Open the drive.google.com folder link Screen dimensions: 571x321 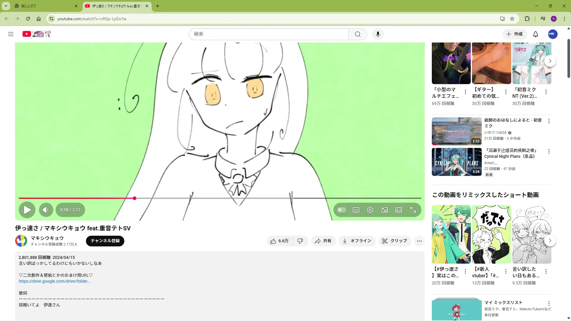[x=54, y=281]
